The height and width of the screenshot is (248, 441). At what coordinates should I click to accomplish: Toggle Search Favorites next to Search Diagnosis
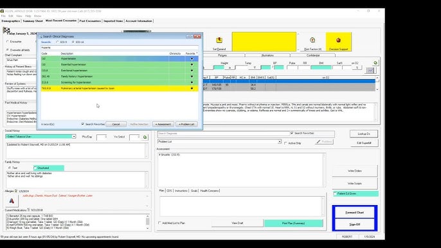click(x=292, y=133)
